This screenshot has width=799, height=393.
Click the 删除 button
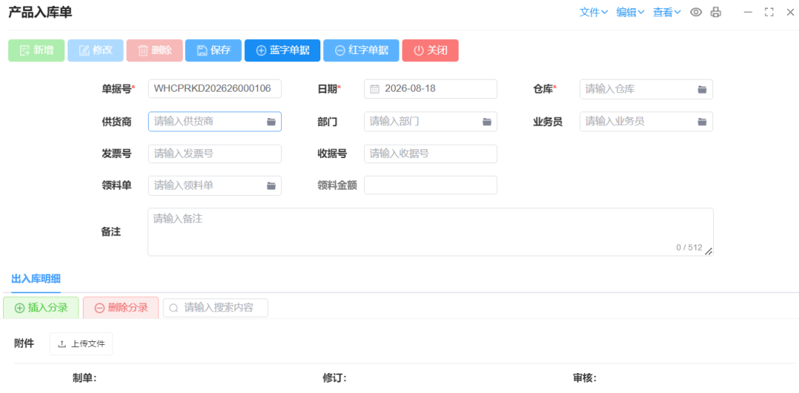155,50
